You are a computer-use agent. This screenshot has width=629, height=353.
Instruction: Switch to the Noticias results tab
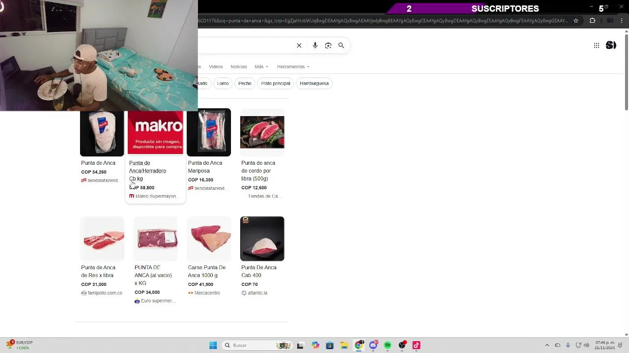[x=239, y=67]
